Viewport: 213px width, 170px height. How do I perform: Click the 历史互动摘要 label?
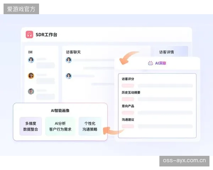pyautogui.click(x=131, y=92)
